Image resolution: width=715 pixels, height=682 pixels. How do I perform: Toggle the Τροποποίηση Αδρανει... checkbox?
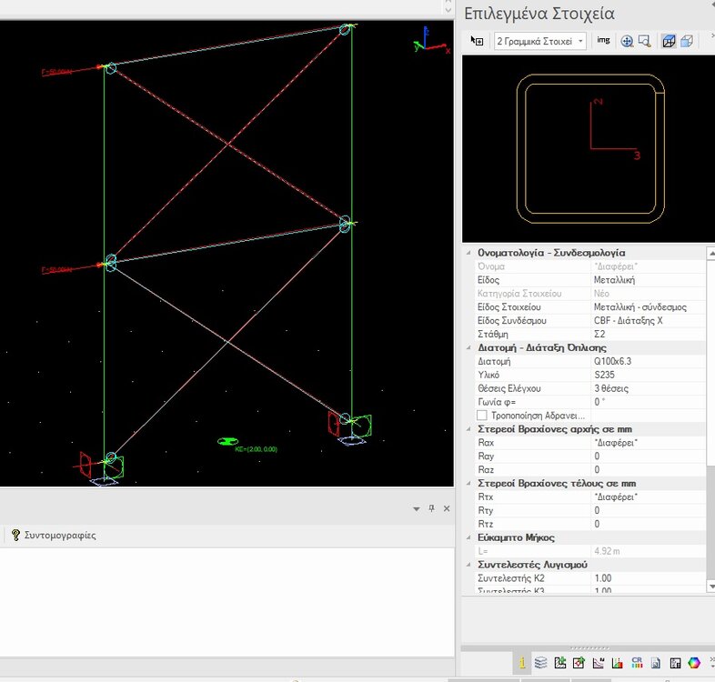[x=482, y=416]
